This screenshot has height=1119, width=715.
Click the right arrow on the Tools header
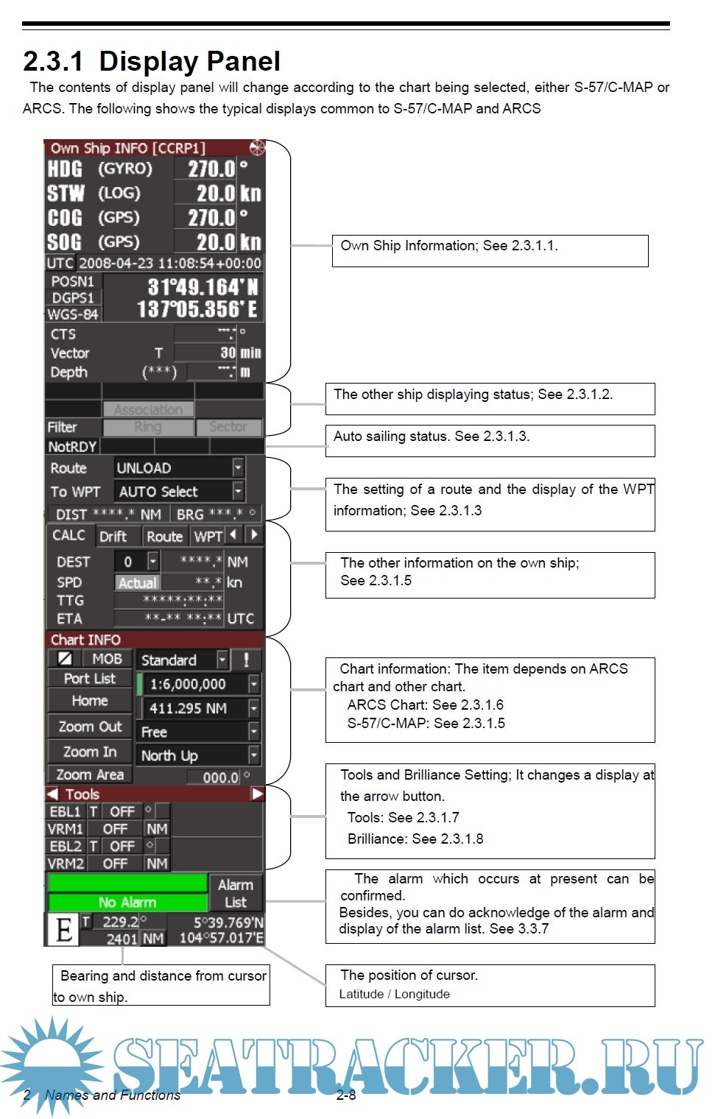click(257, 794)
